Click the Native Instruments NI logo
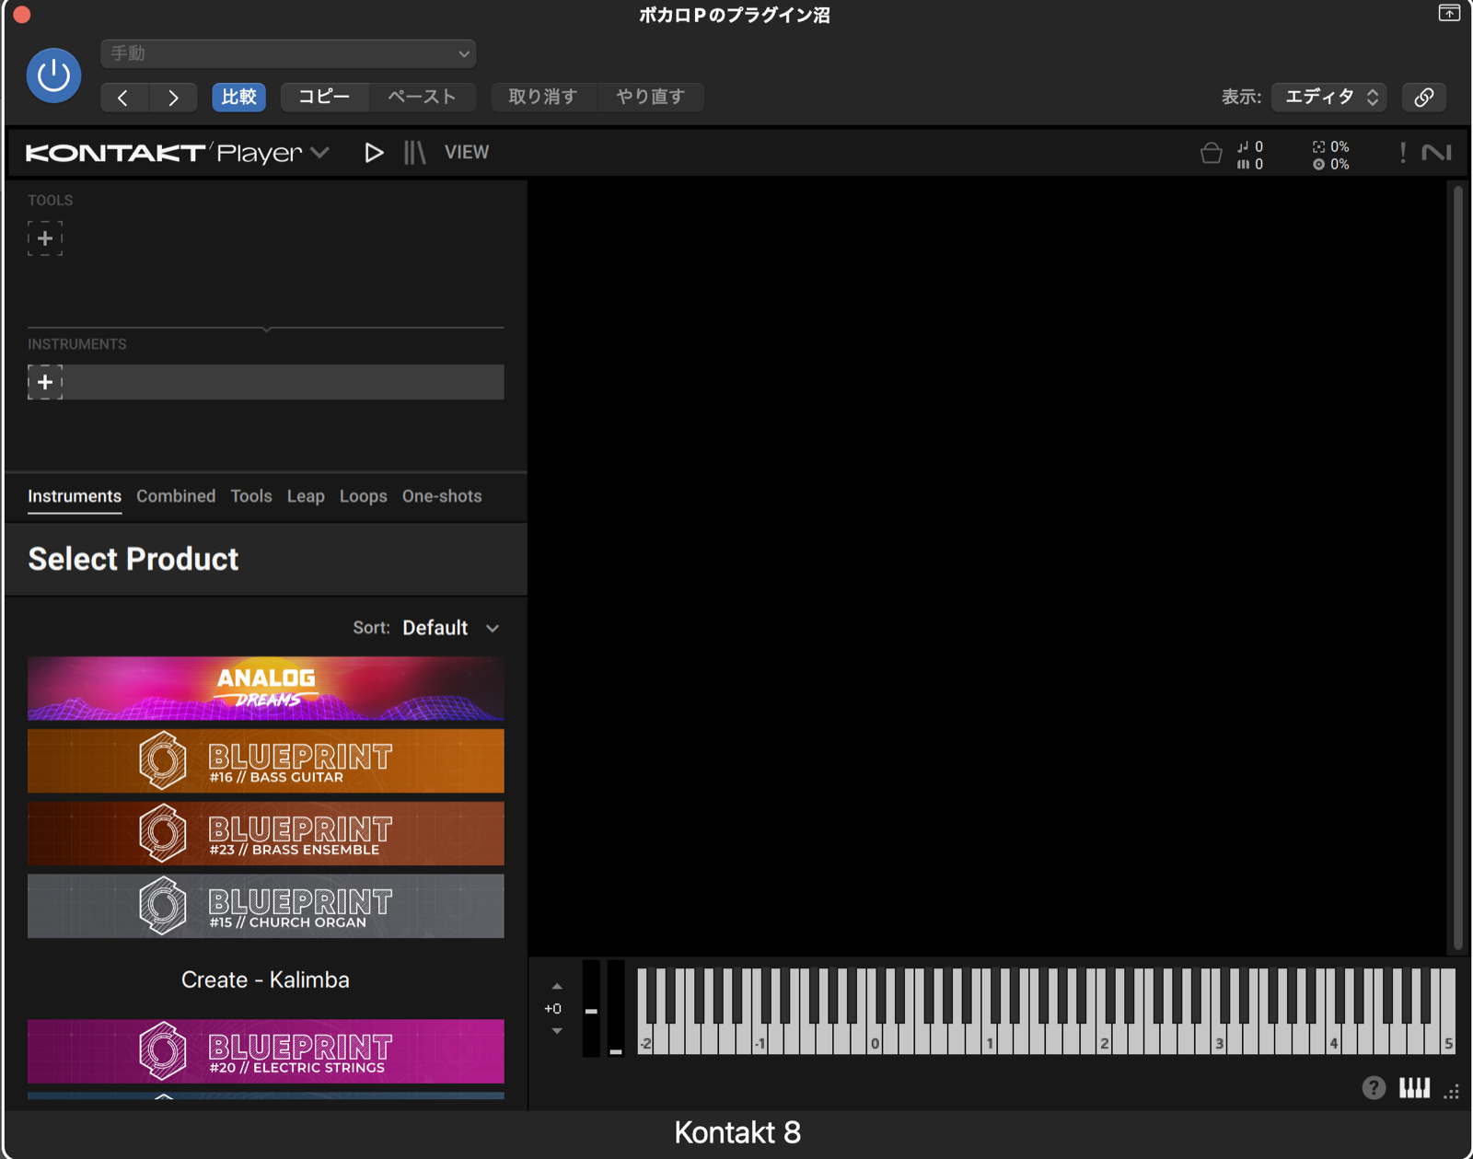This screenshot has width=1473, height=1159. [x=1436, y=153]
